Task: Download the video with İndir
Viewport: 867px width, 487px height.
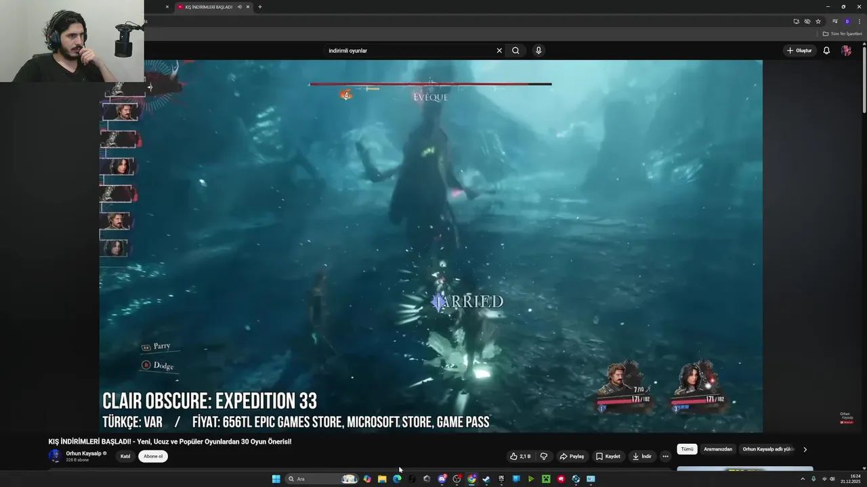Action: click(642, 457)
